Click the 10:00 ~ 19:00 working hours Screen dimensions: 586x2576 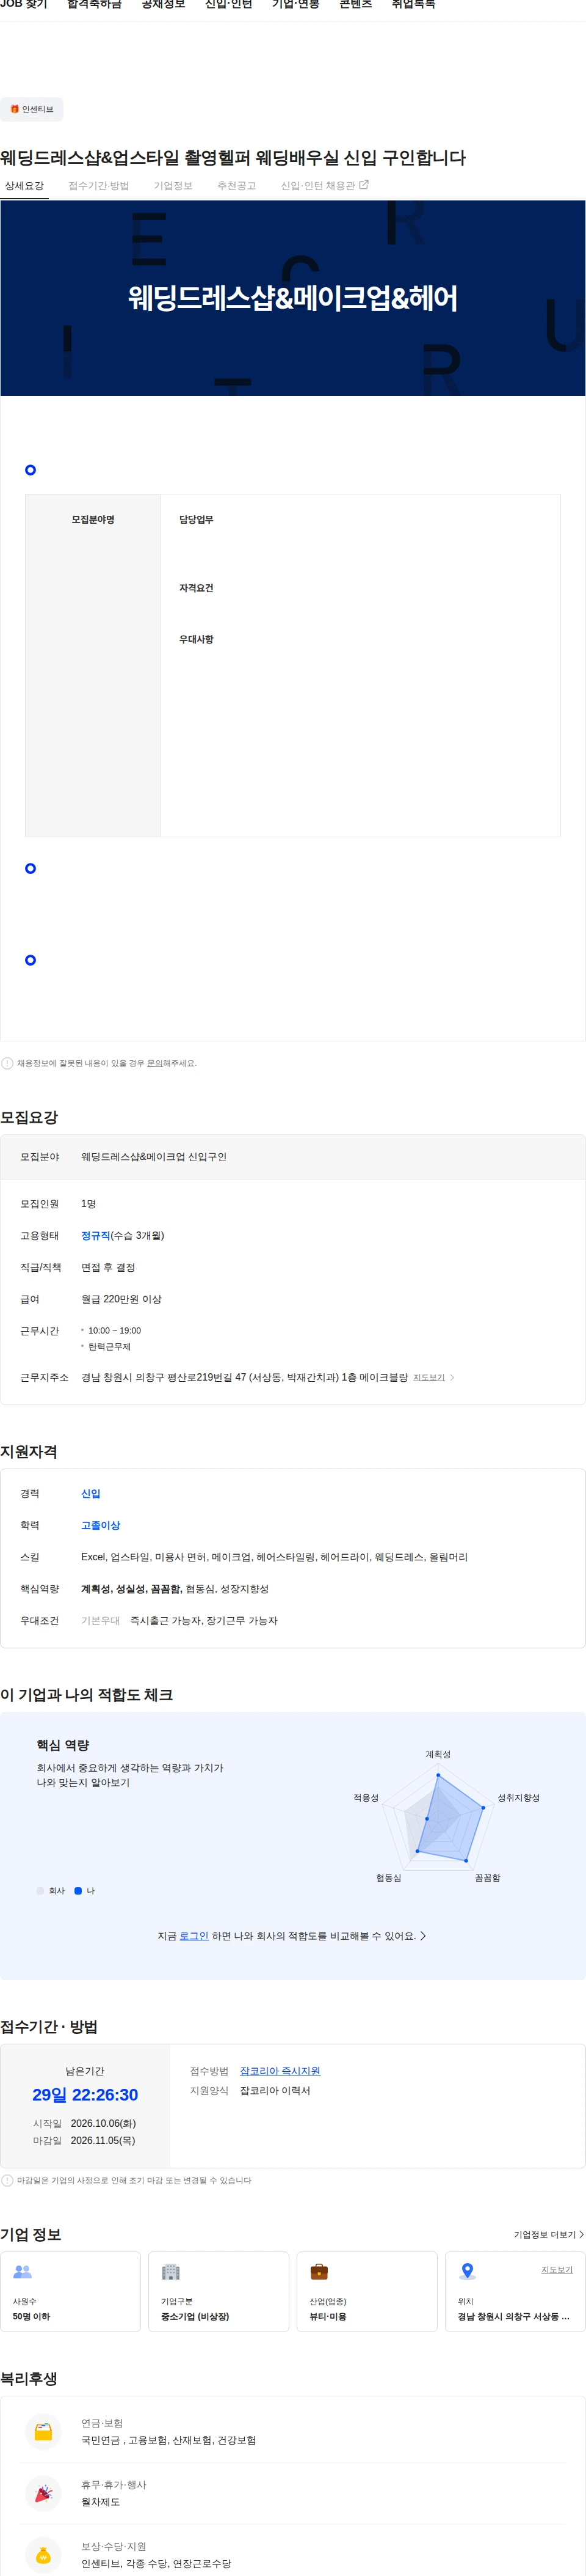(x=115, y=1331)
